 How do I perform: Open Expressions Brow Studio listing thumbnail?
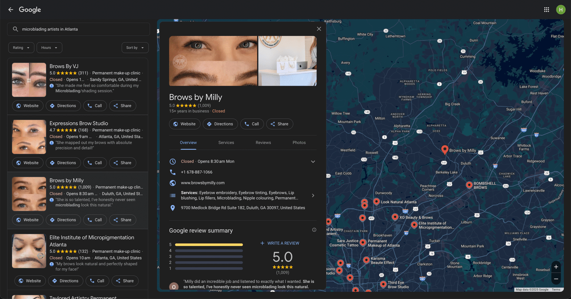tap(29, 137)
